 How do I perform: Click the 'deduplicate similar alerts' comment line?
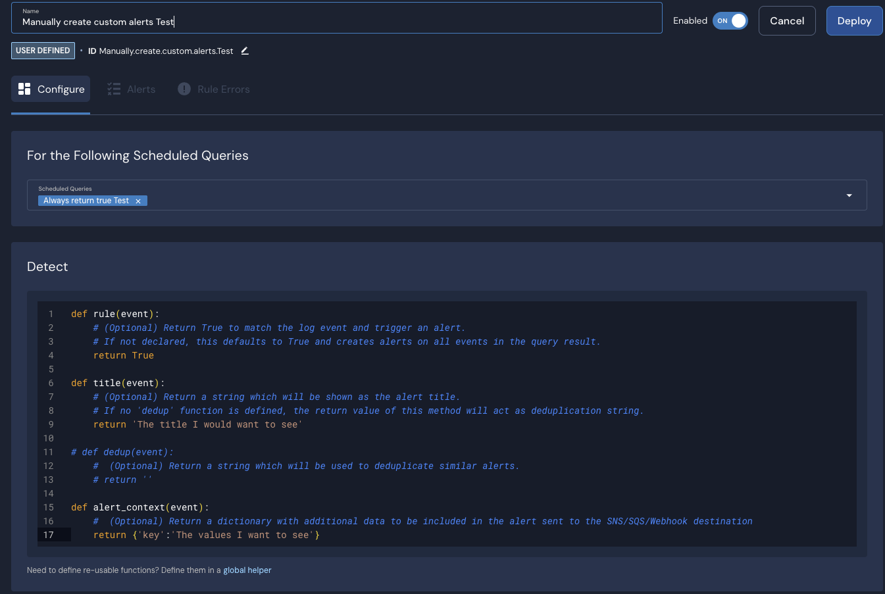(307, 466)
